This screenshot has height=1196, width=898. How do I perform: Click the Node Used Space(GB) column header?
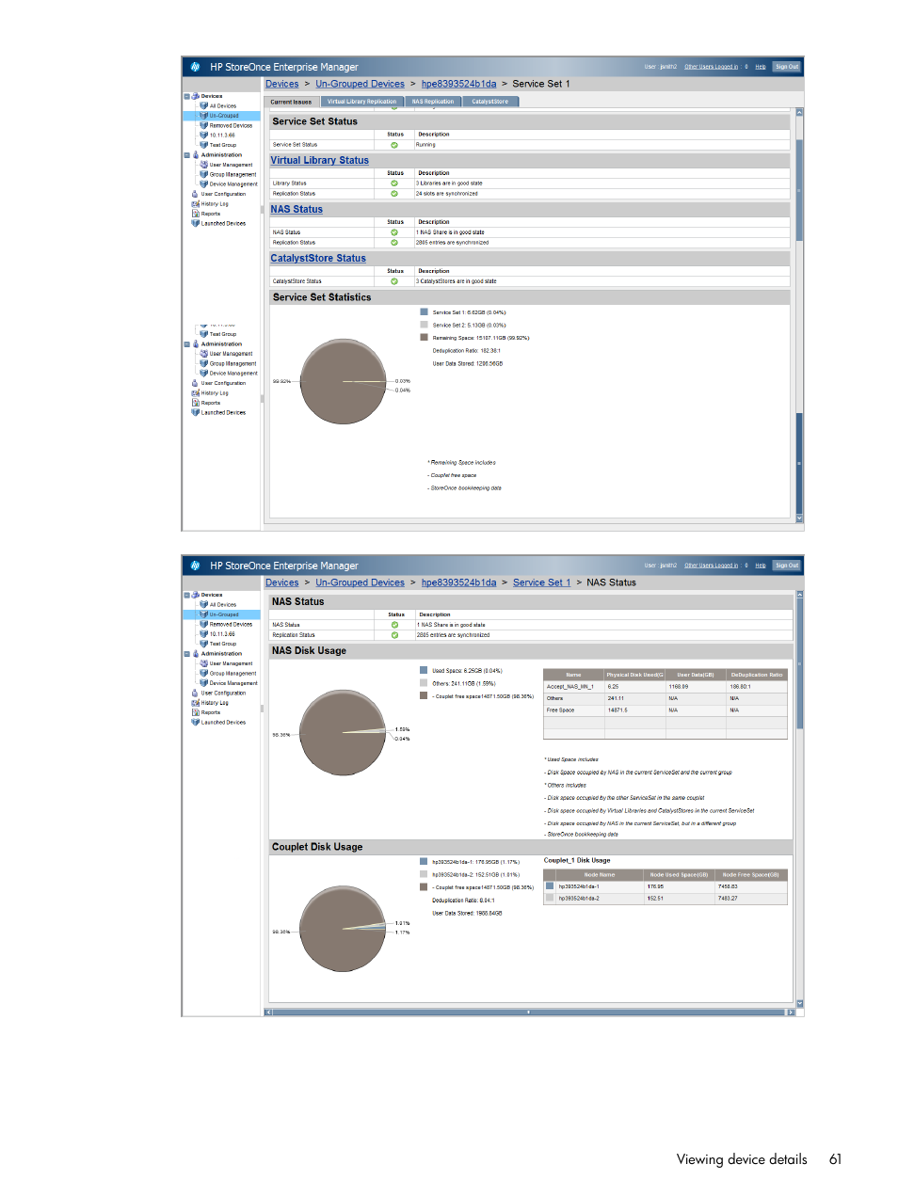pos(679,875)
